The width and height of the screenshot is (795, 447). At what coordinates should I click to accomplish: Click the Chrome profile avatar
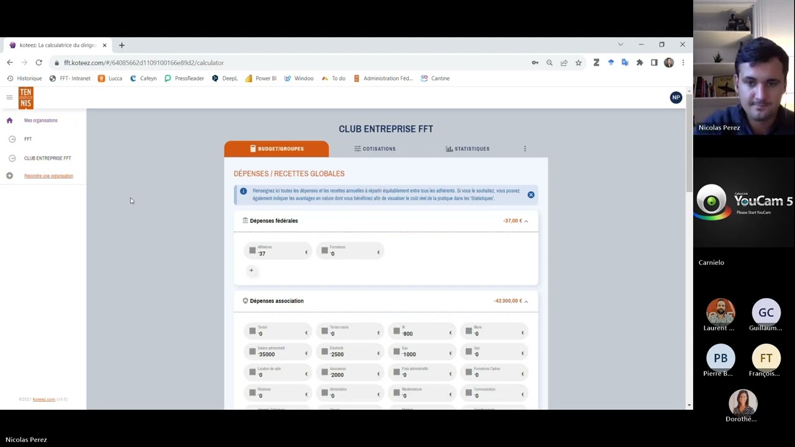click(669, 63)
